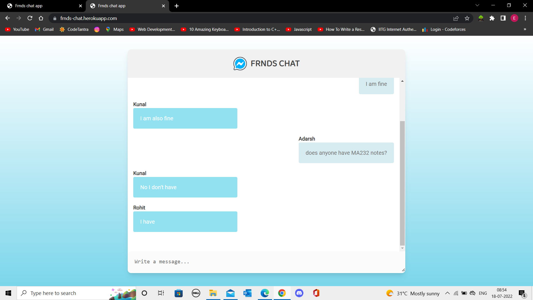Open Microsoft Edge from the taskbar
The width and height of the screenshot is (533, 300).
265,293
